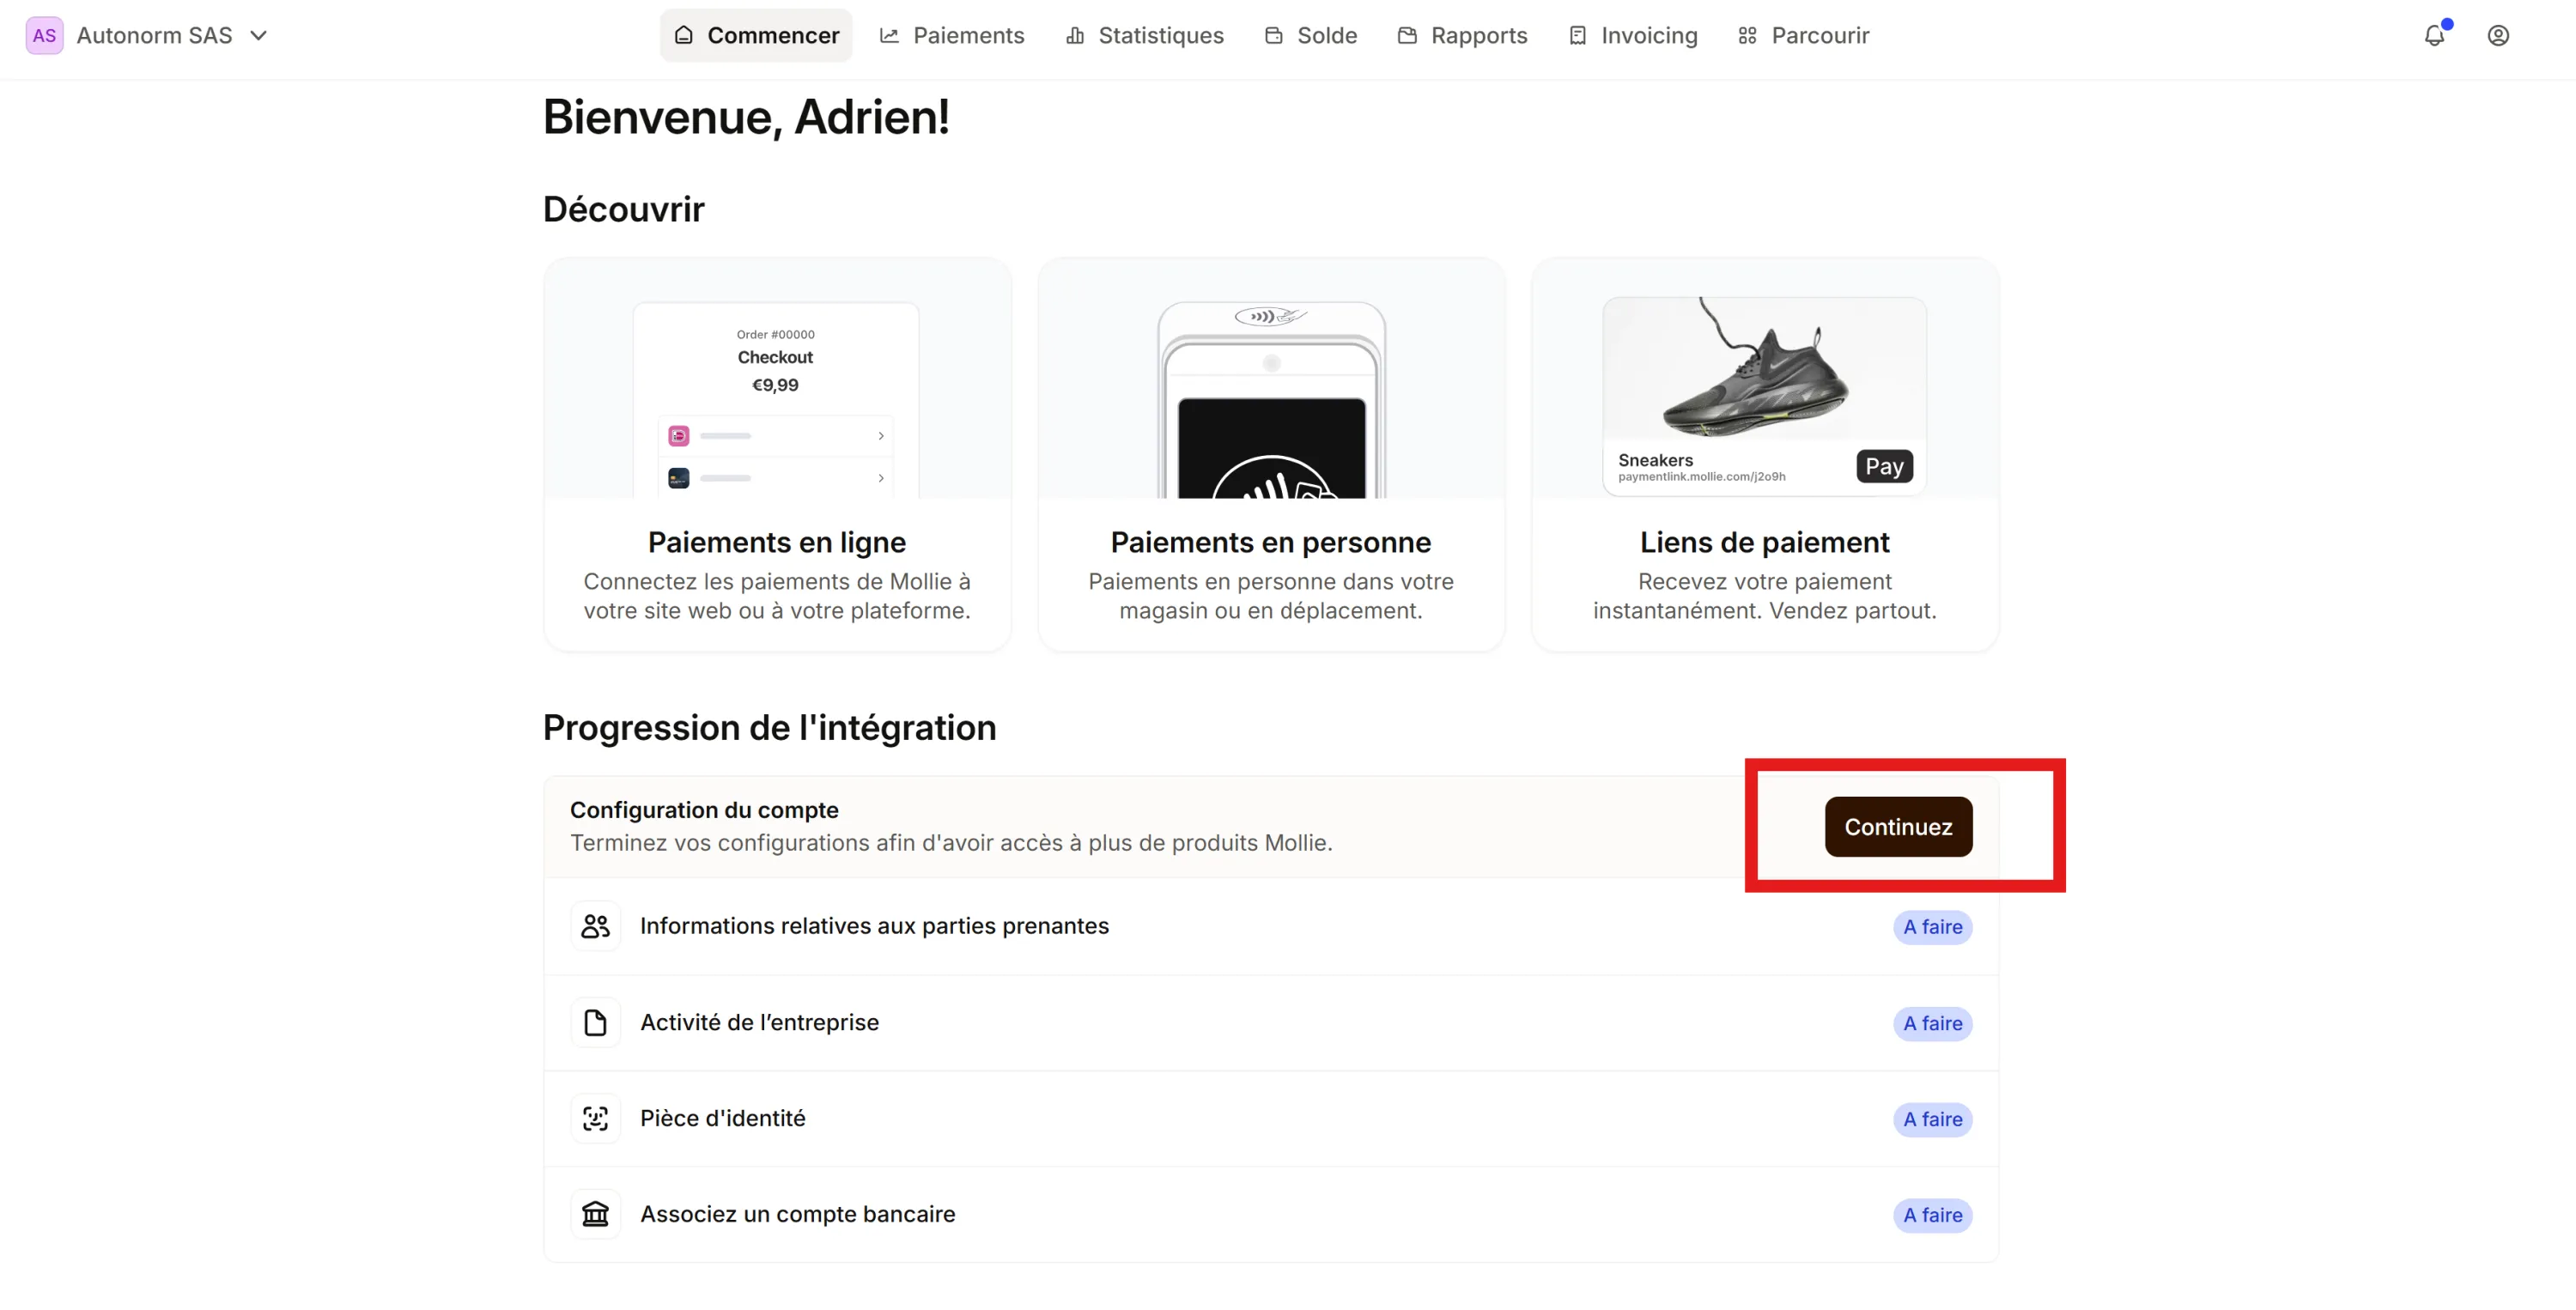Expand the Autonorm SAS account dropdown
This screenshot has width=2576, height=1310.
pyautogui.click(x=258, y=36)
